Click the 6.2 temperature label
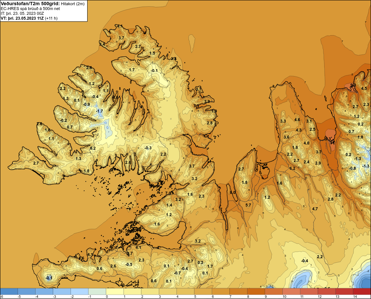This screenshot has height=299, width=371. click(292, 168)
